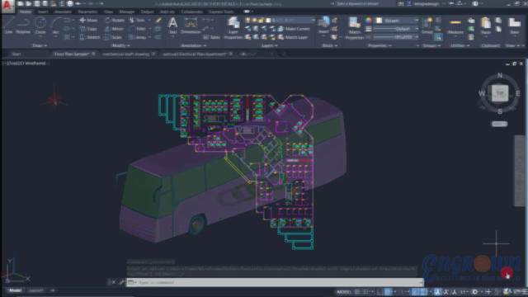Click the Rotate tool
This screenshot has width=528, height=297.
(115, 20)
